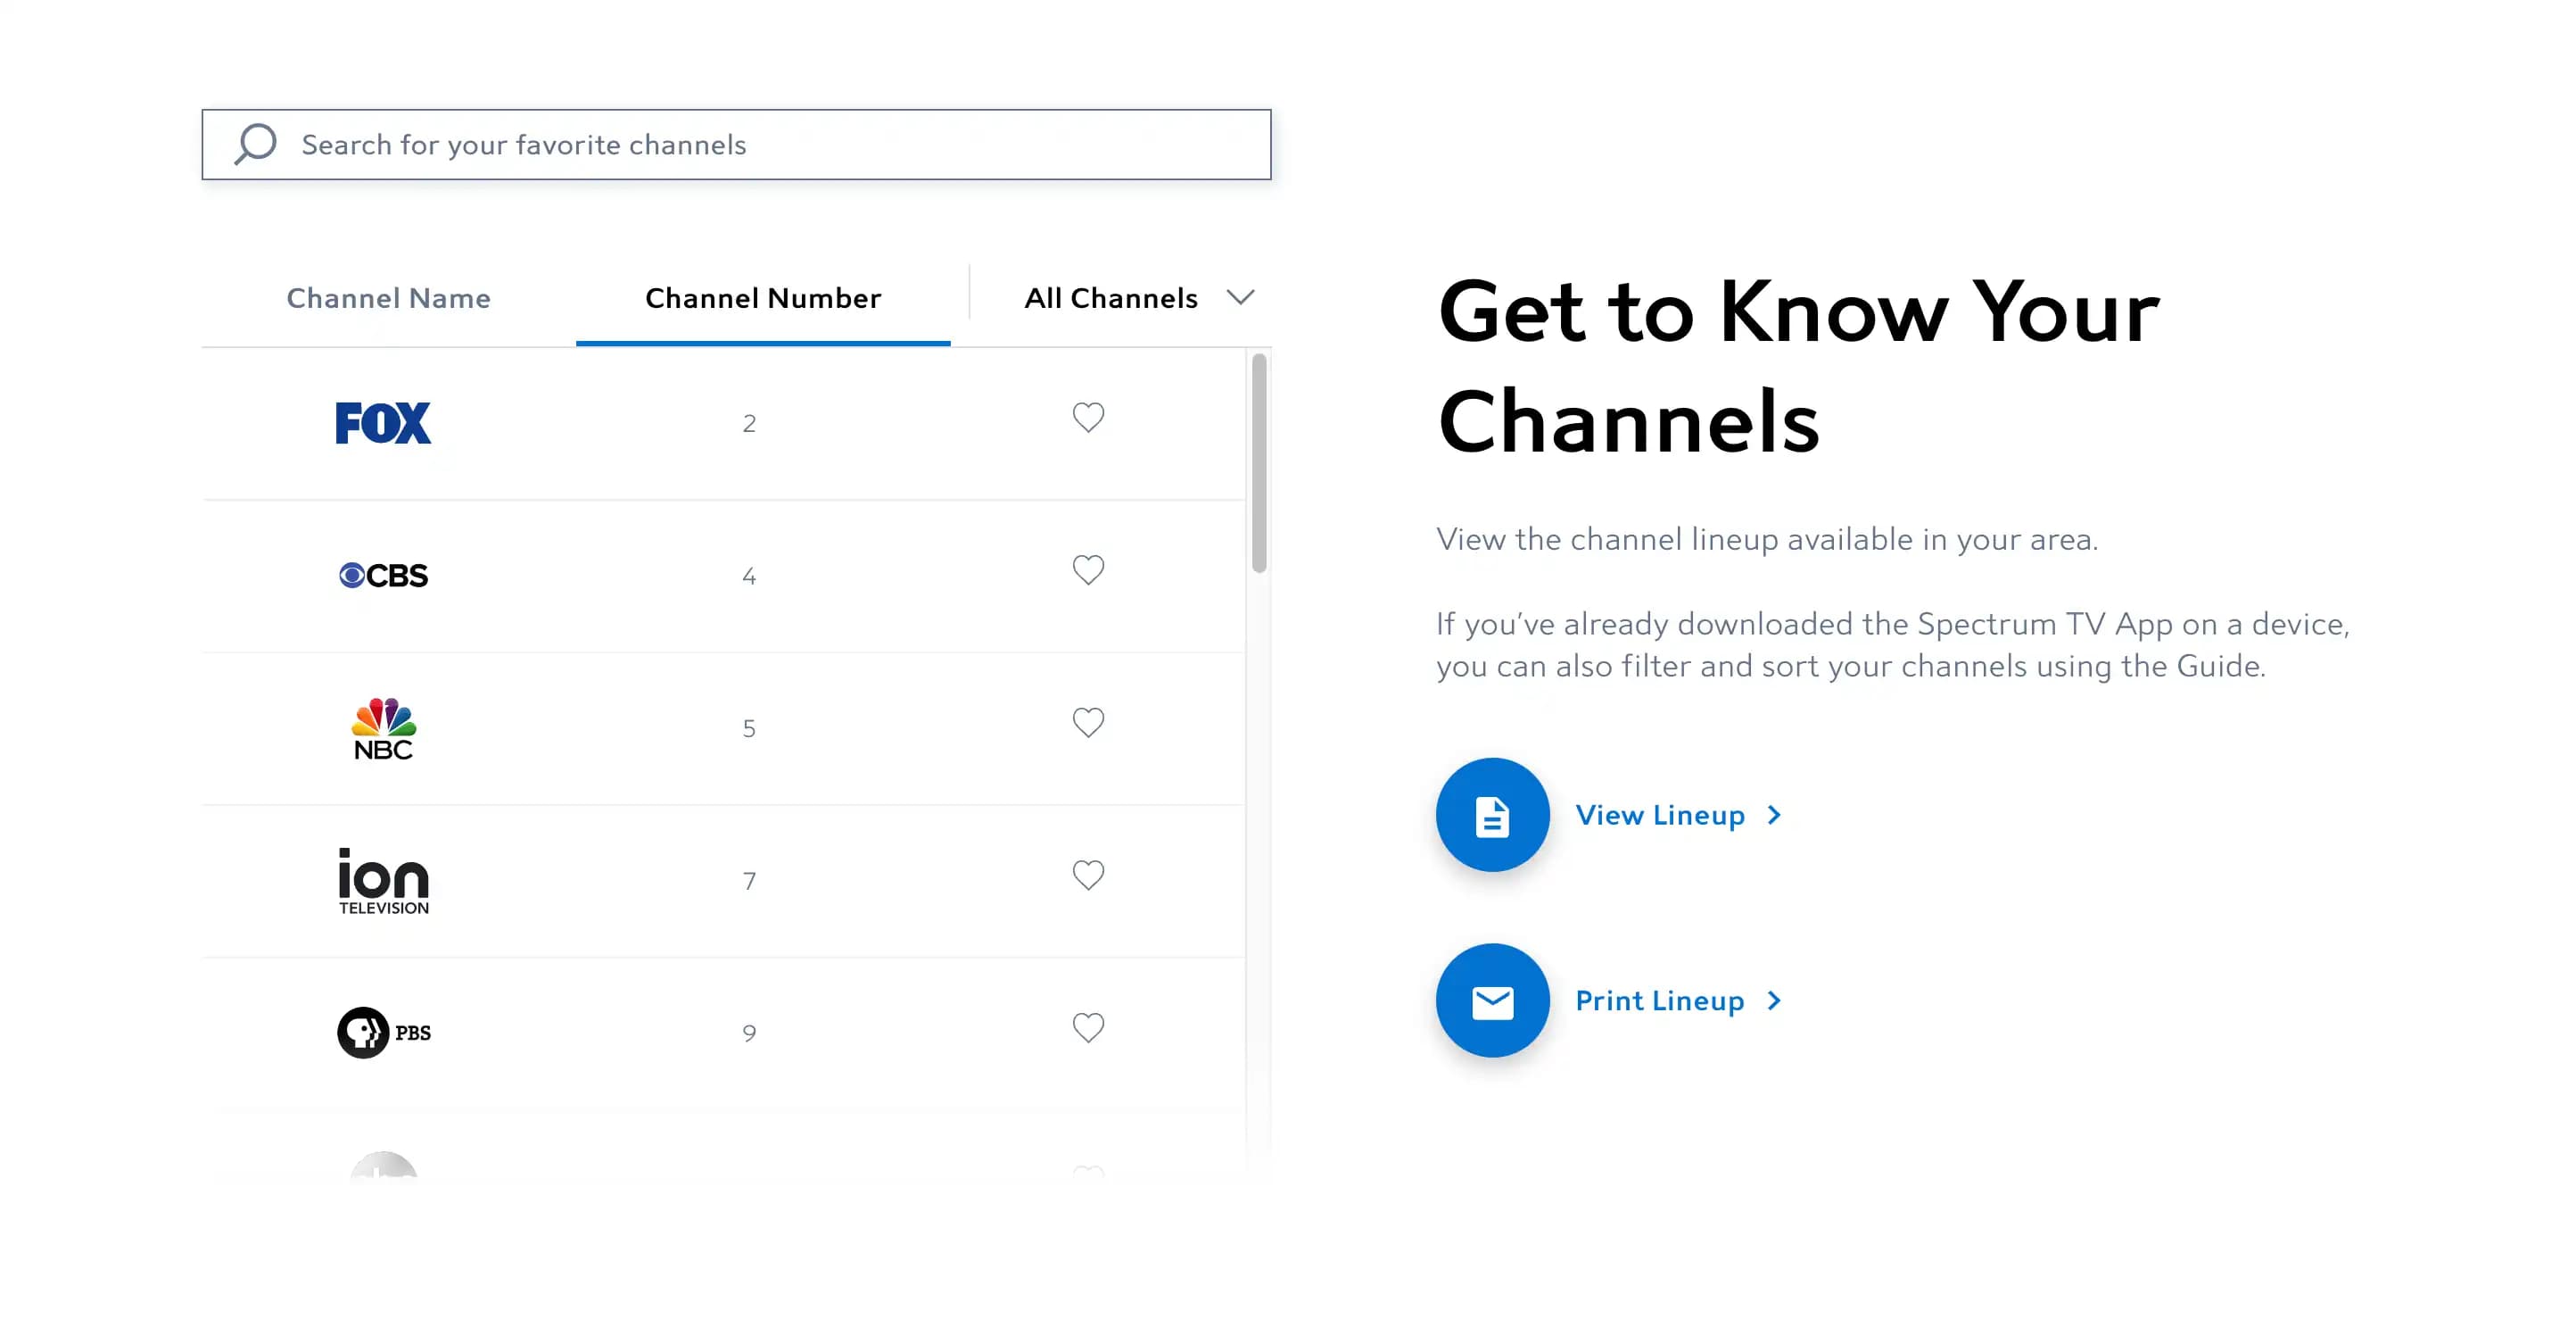Click the CBS channel logo
The height and width of the screenshot is (1328, 2576).
(383, 576)
